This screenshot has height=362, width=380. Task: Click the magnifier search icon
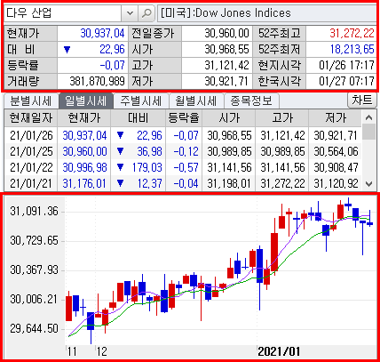pos(146,13)
